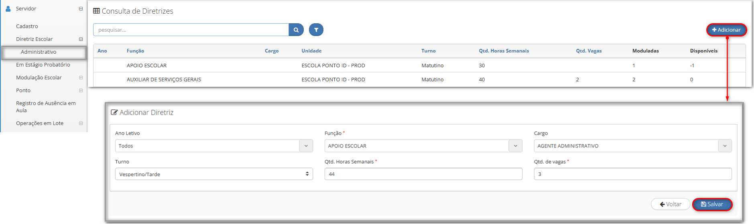Screen dimensions: 754x224
Task: Expand Operações em Lote submenu
Action: (81, 123)
